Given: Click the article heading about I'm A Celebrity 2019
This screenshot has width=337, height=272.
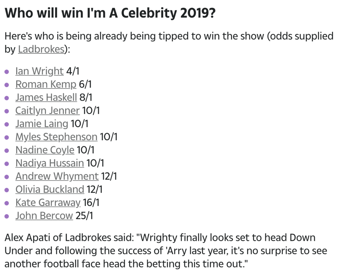Looking at the screenshot, I should [x=110, y=13].
